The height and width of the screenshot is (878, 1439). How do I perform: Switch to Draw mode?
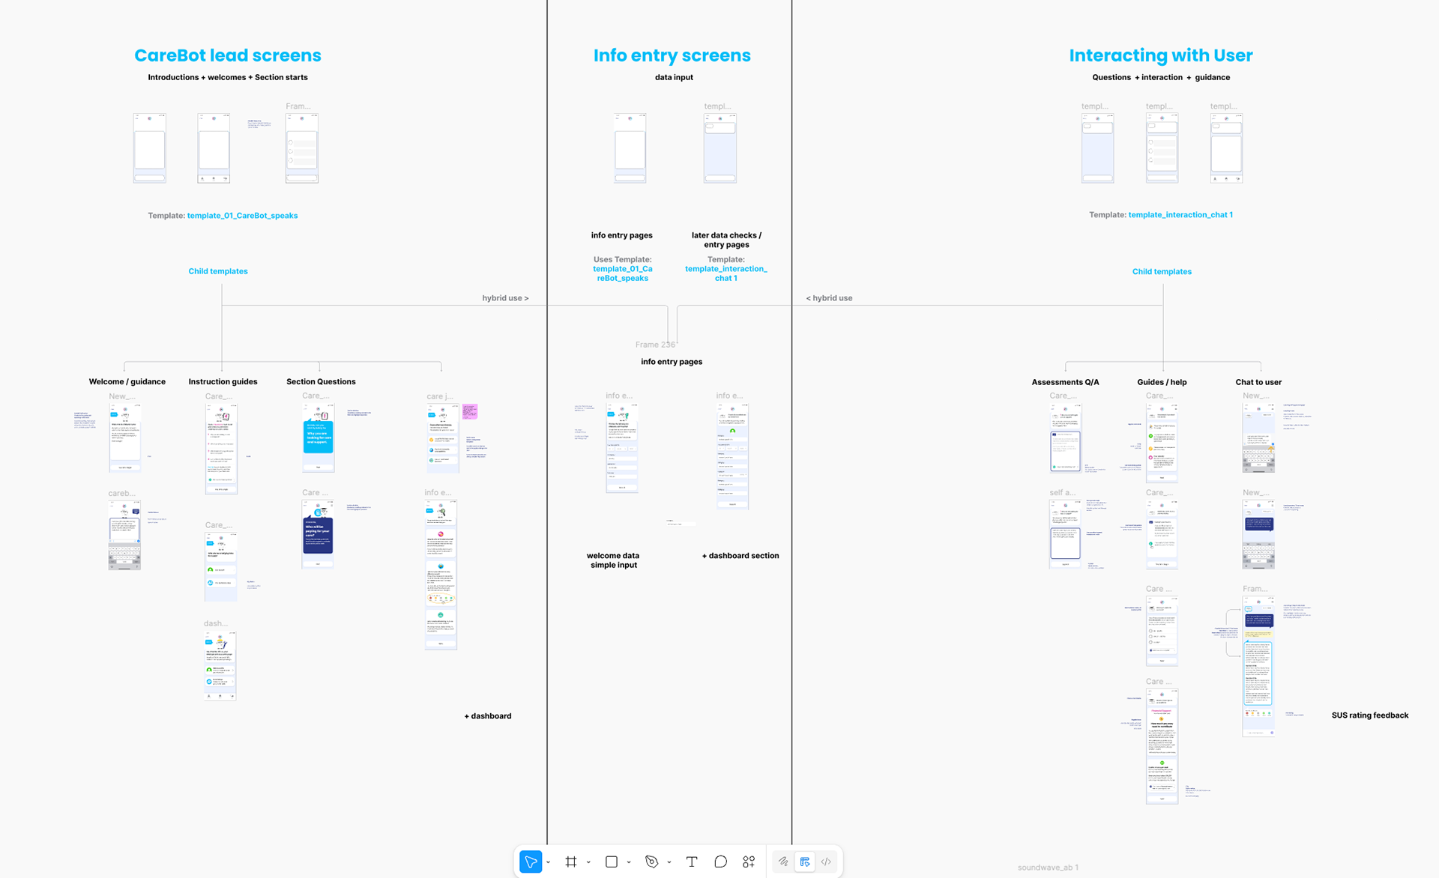pos(783,862)
